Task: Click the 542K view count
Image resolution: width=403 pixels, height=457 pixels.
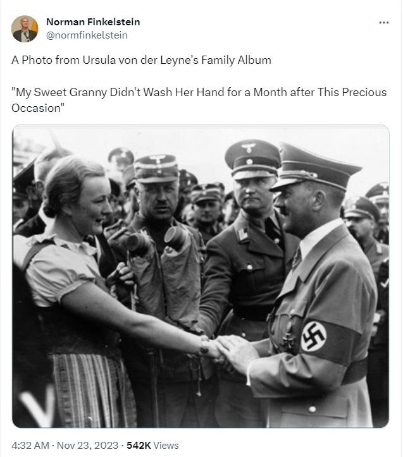Action: 139,446
